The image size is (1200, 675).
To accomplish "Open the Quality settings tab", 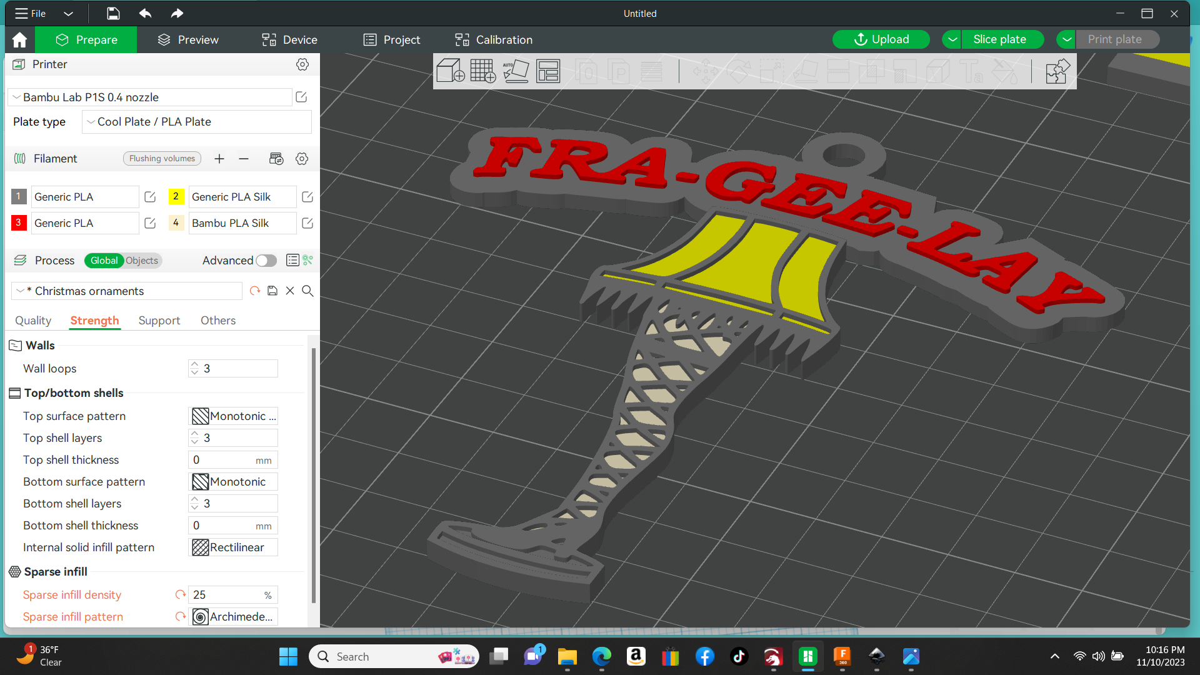I will [x=33, y=321].
